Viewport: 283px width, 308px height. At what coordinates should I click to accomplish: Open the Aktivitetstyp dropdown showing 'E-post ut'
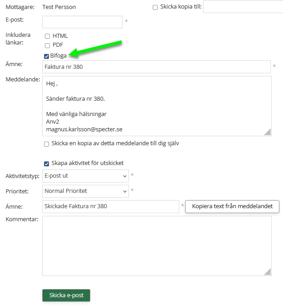pos(85,176)
